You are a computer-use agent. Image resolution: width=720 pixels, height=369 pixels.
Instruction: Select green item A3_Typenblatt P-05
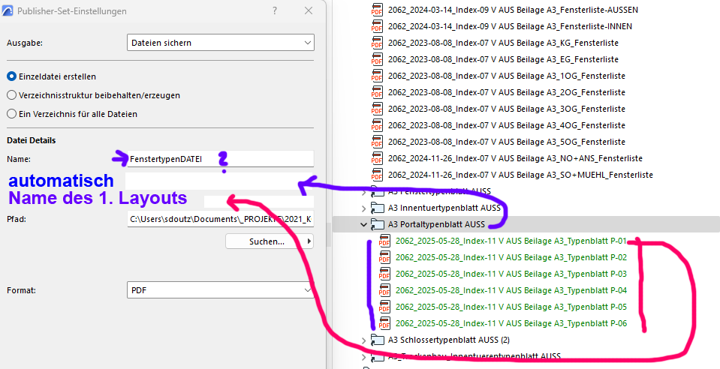[x=511, y=307]
